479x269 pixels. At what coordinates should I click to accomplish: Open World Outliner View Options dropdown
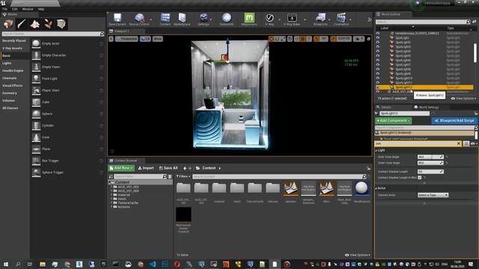(x=463, y=99)
